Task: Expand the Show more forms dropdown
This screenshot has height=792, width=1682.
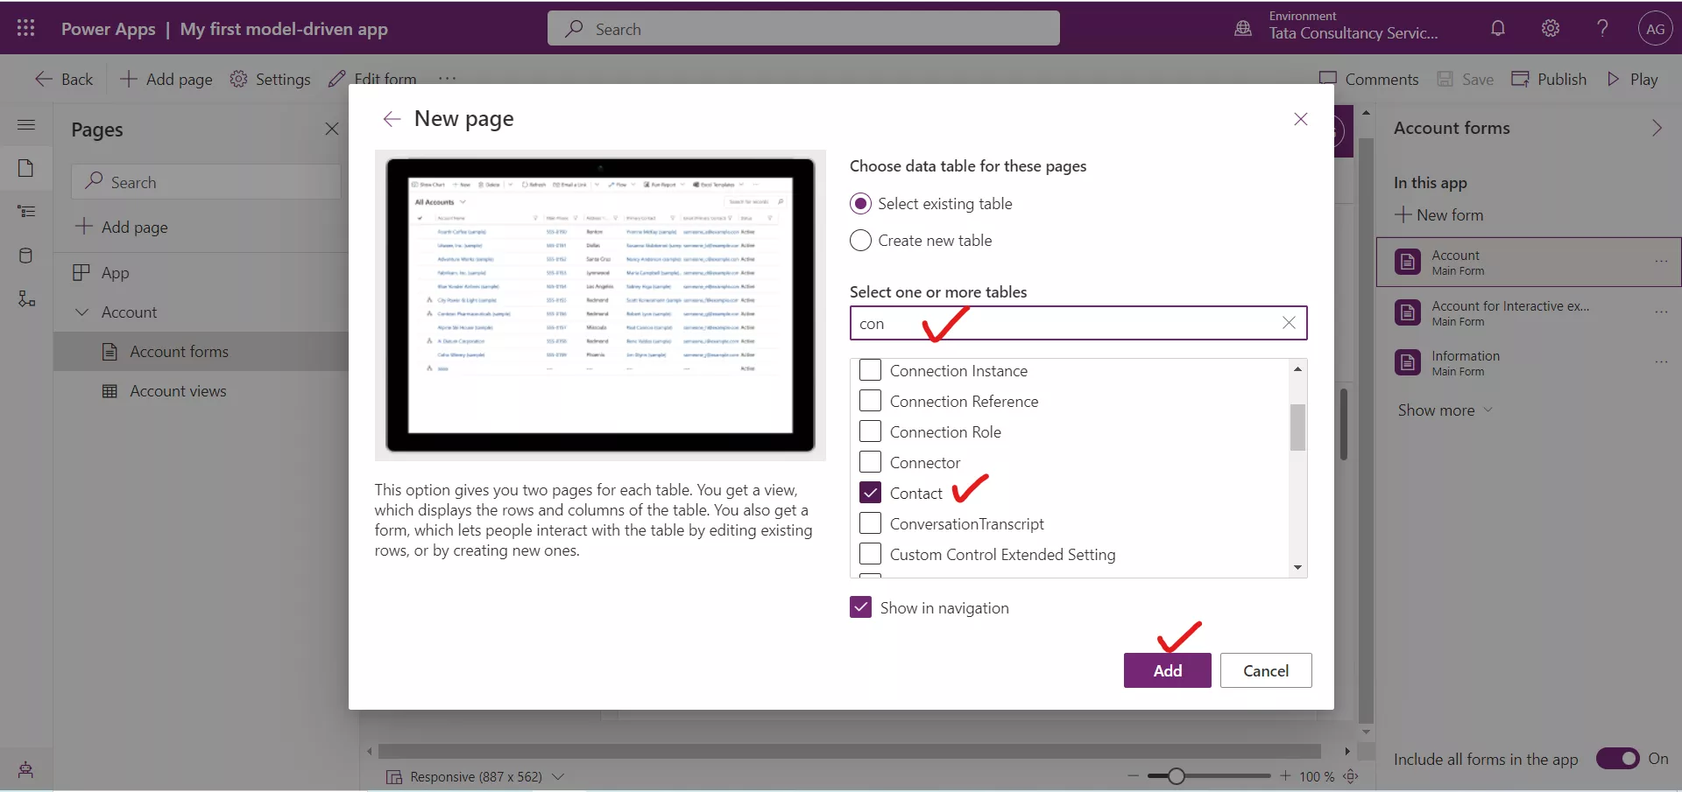Action: (1445, 410)
